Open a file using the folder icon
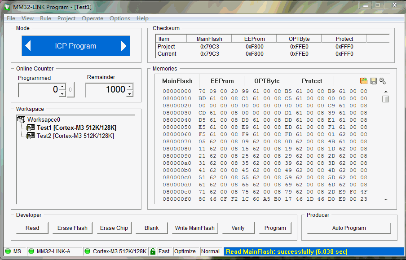Viewport: 406px width, 260px height. click(364, 80)
